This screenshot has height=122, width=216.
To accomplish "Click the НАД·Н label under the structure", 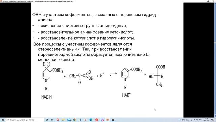I will 46,97.
